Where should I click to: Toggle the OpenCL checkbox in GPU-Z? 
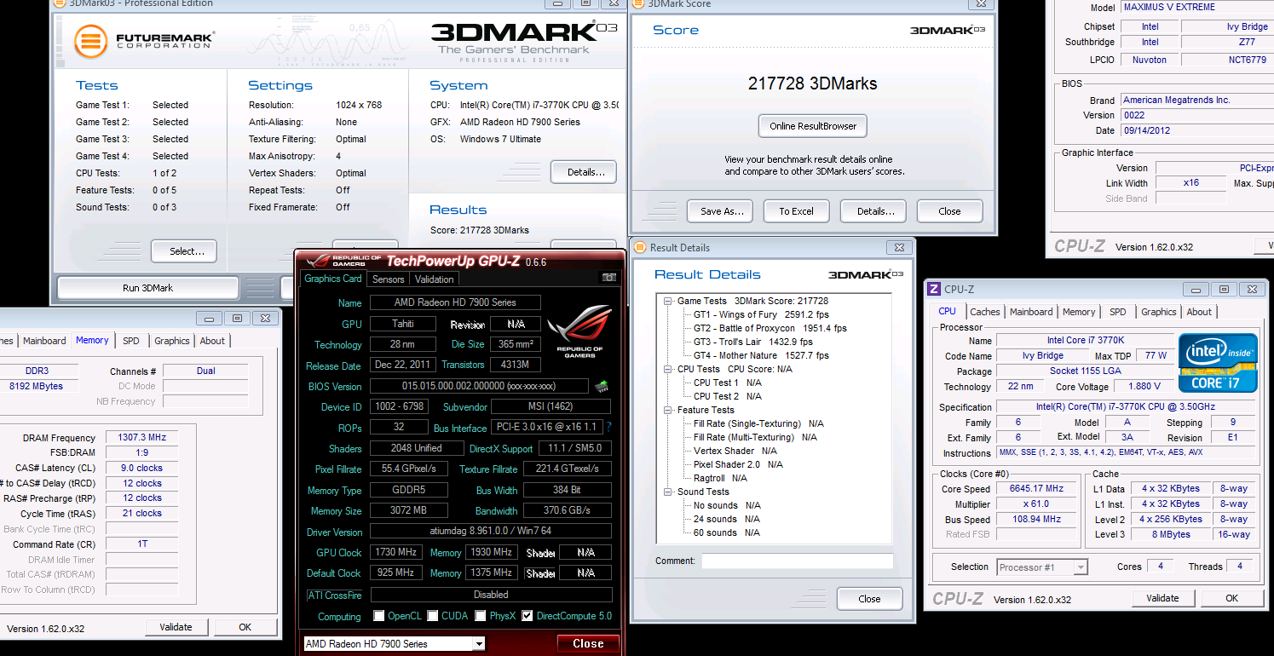pyautogui.click(x=379, y=616)
